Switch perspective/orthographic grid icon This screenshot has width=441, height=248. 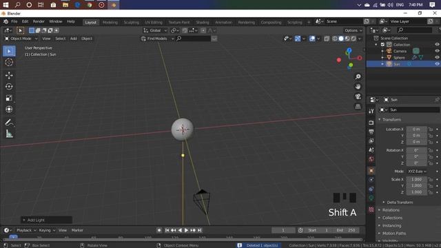pos(358,107)
